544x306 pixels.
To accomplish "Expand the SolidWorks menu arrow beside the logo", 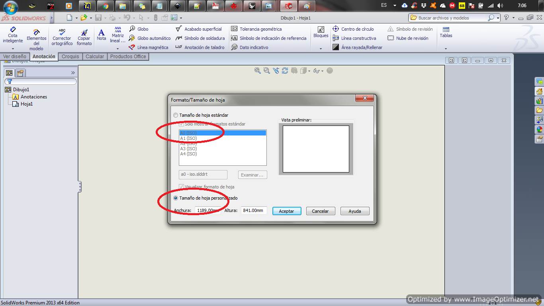I will [52, 18].
